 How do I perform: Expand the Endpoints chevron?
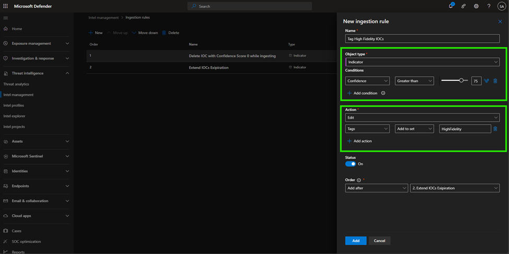click(x=67, y=186)
